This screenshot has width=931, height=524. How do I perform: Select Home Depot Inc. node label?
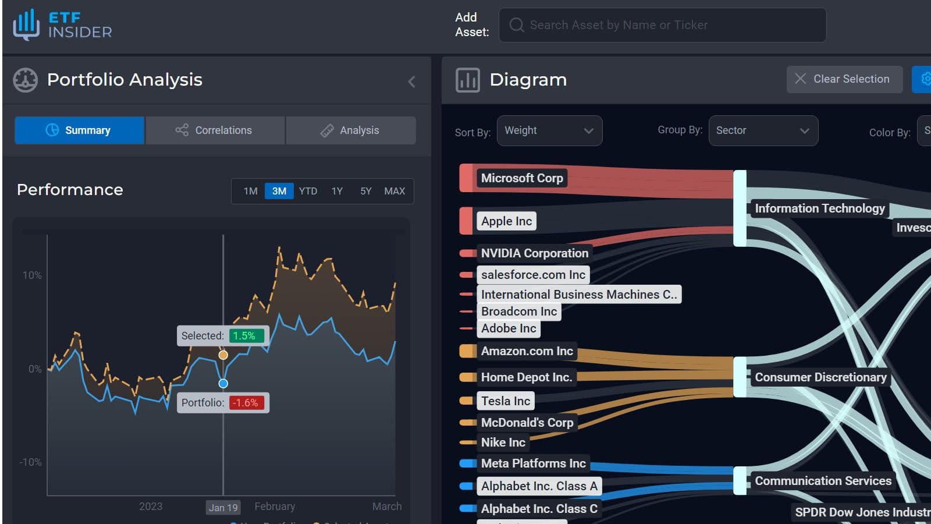527,377
